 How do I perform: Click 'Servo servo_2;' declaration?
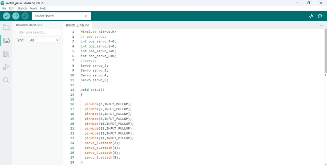tap(94, 66)
